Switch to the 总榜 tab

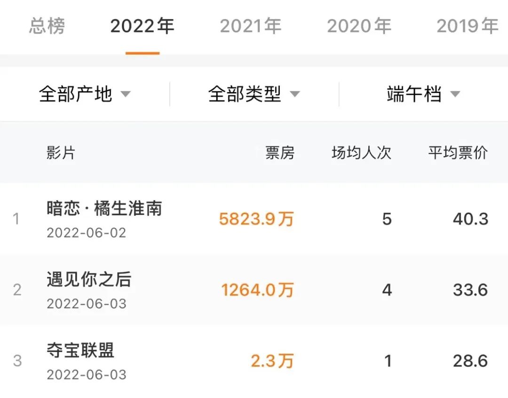point(47,26)
